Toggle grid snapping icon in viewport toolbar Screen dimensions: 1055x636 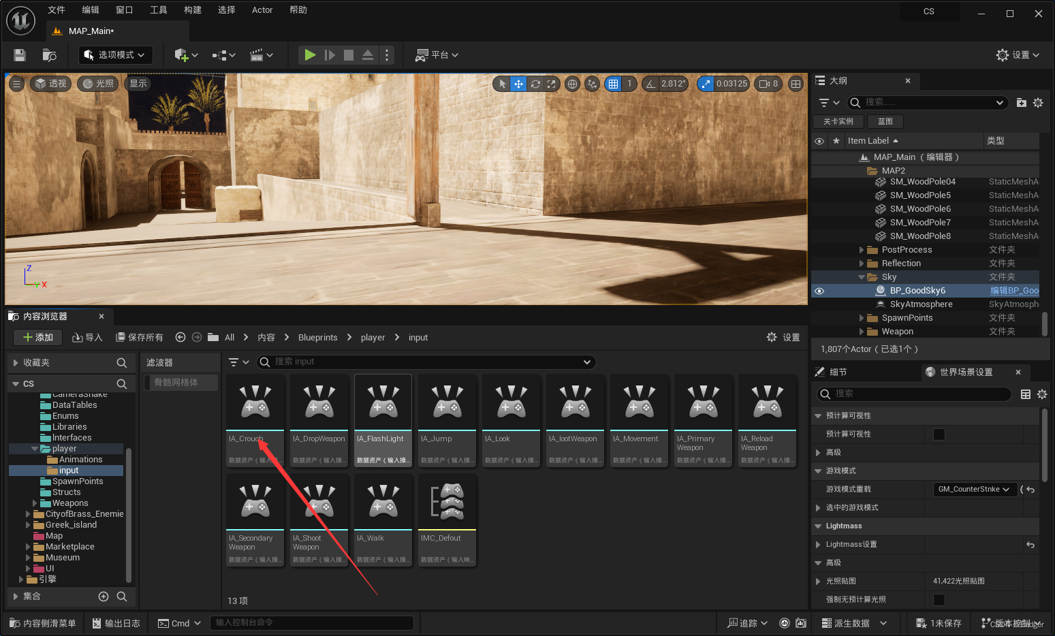click(613, 84)
